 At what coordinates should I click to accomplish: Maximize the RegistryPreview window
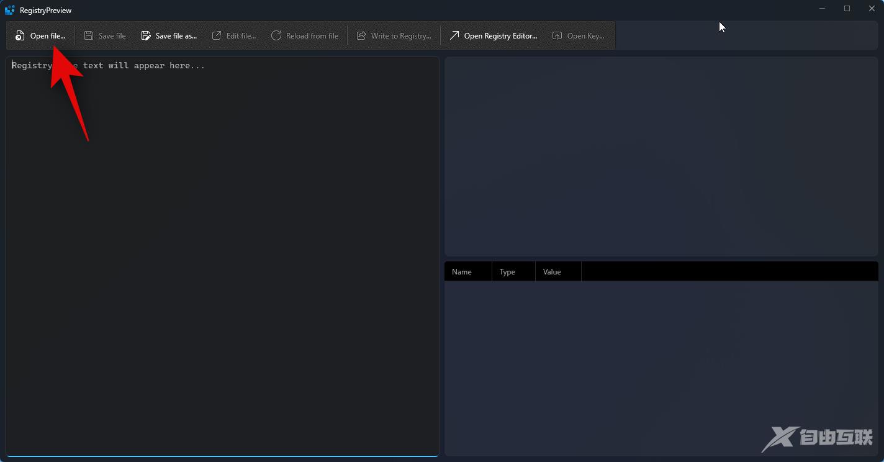tap(847, 9)
